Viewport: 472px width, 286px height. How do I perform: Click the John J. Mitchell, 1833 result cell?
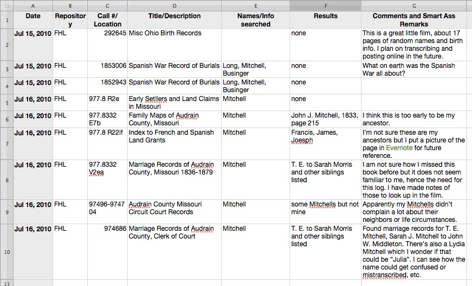pyautogui.click(x=324, y=119)
